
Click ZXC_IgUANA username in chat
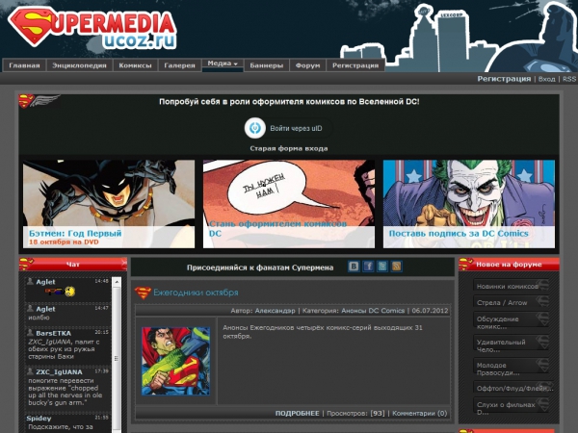click(59, 371)
